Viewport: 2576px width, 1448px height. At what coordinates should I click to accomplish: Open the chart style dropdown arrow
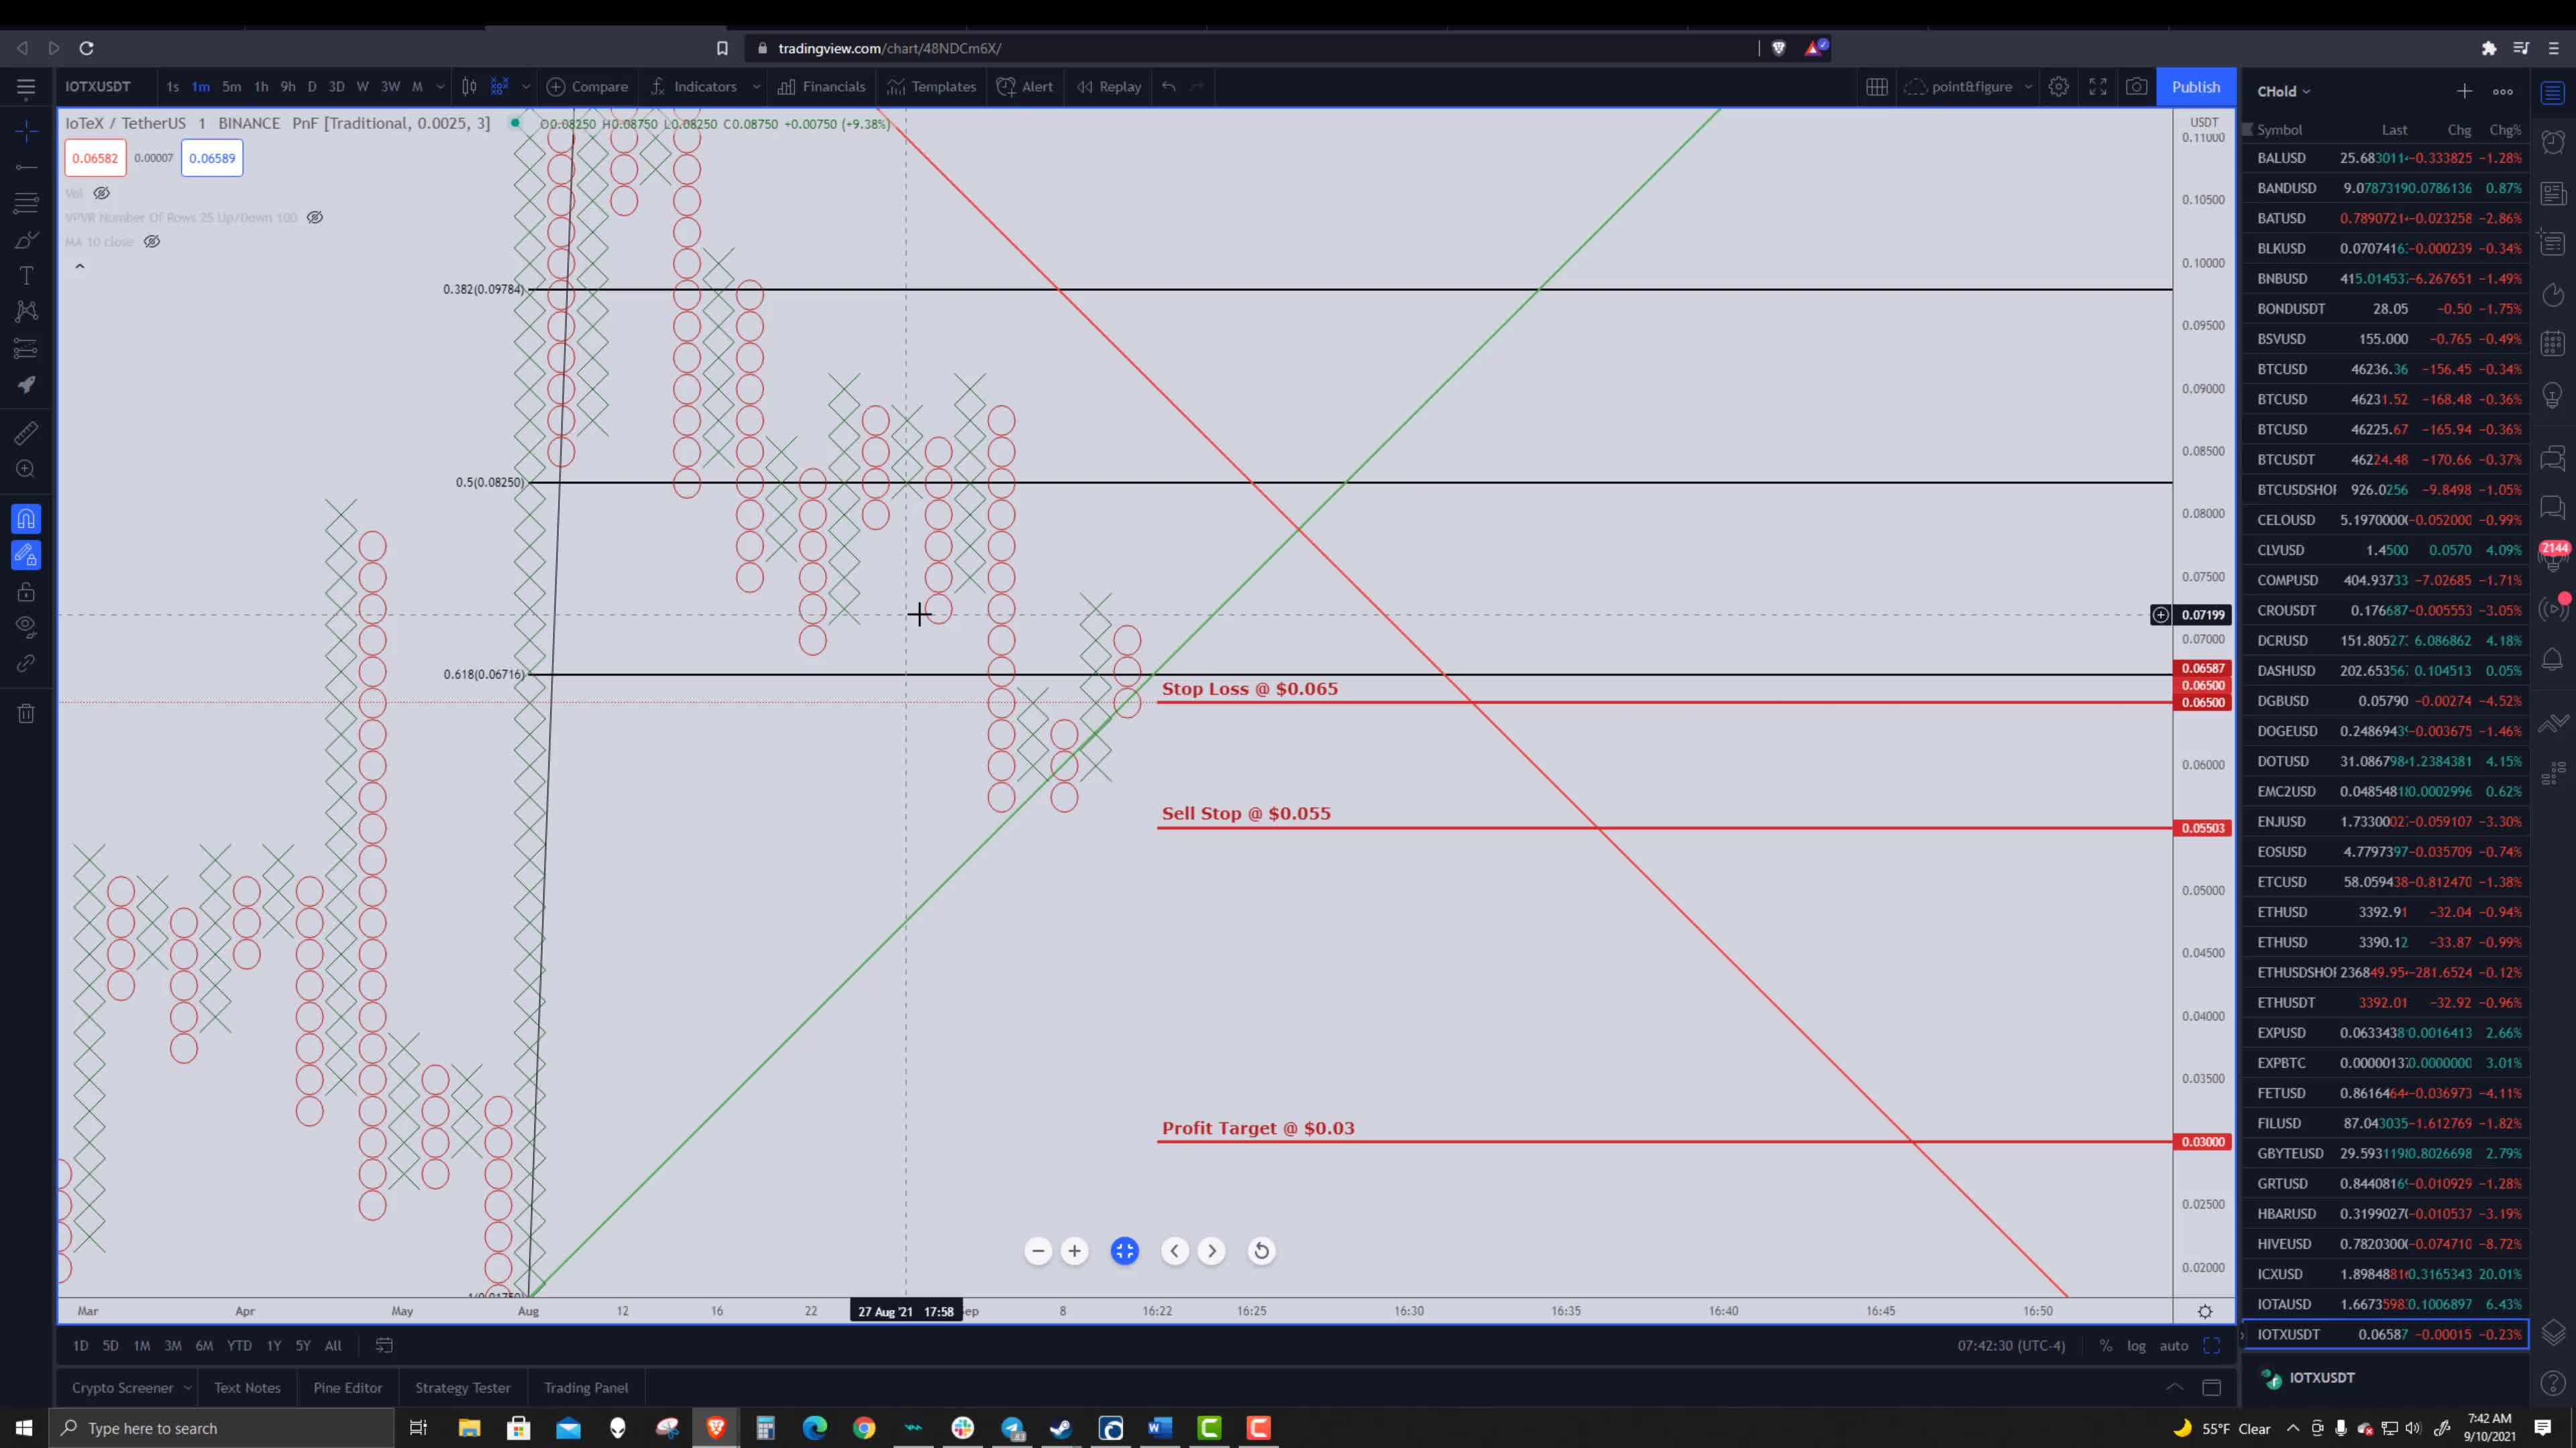pyautogui.click(x=526, y=87)
